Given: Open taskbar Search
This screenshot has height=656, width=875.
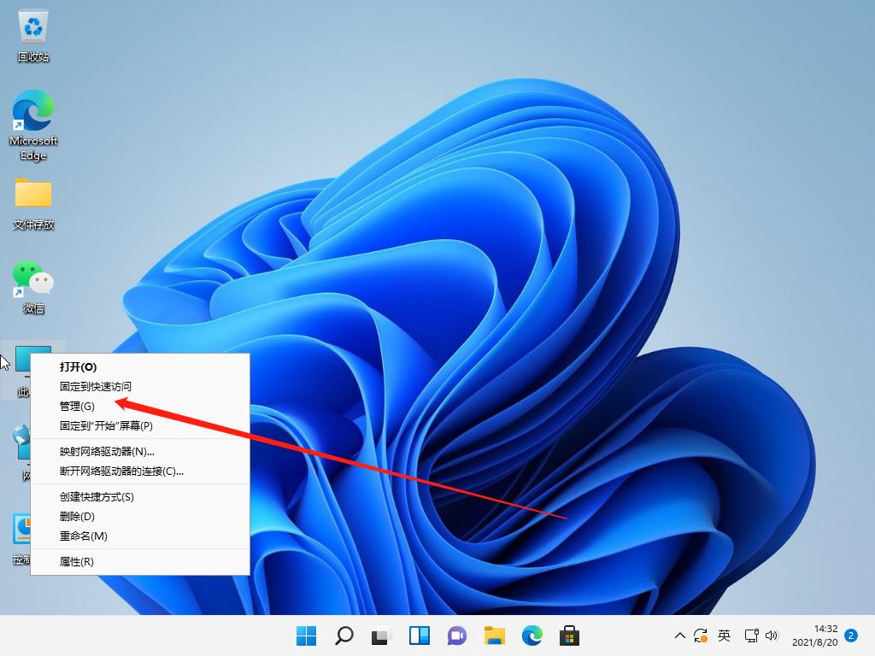Looking at the screenshot, I should click(x=344, y=635).
